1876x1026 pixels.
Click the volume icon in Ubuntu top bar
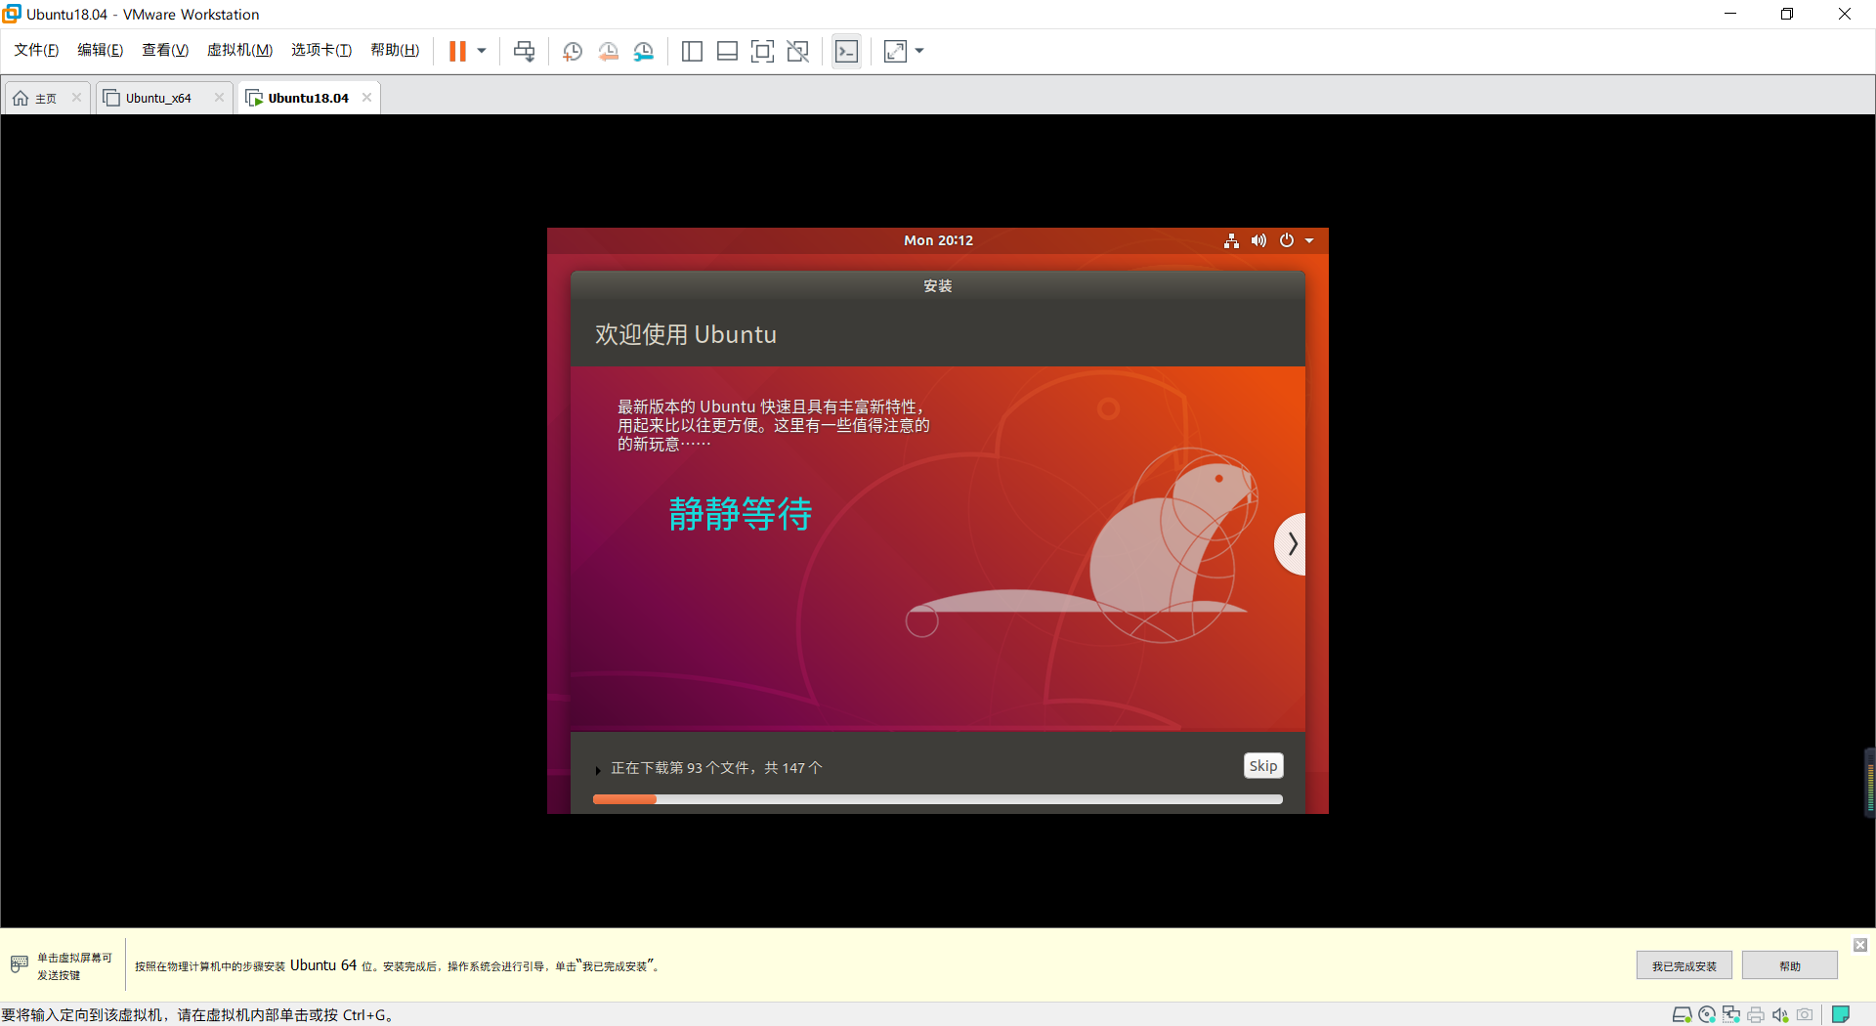pyautogui.click(x=1258, y=240)
